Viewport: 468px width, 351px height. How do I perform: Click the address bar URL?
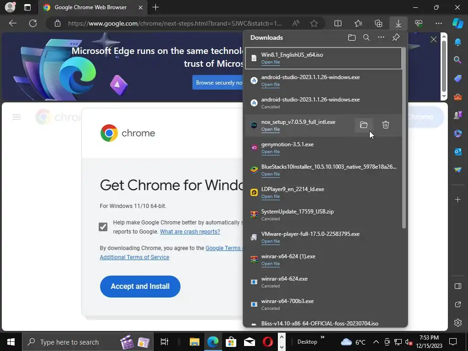tap(175, 23)
